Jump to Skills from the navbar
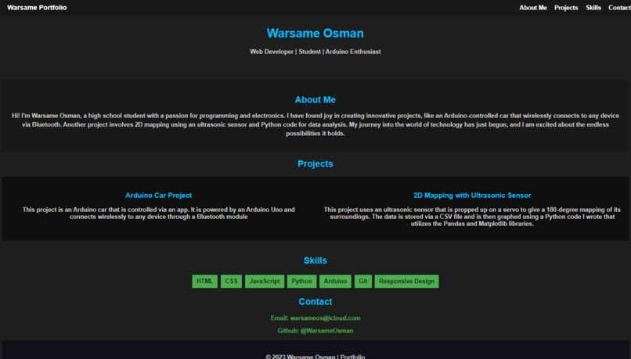Image resolution: width=631 pixels, height=359 pixels. click(593, 8)
